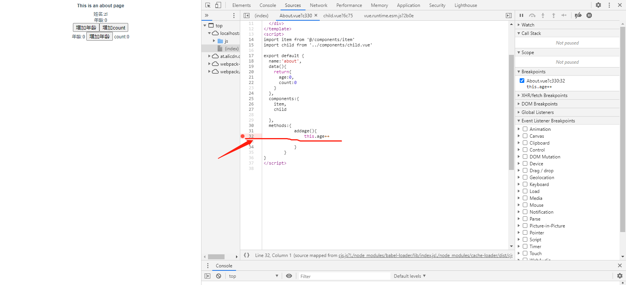Screen dimensions: 626x285
Task: Hide the file navigator sidebar icon
Action: 246,15
